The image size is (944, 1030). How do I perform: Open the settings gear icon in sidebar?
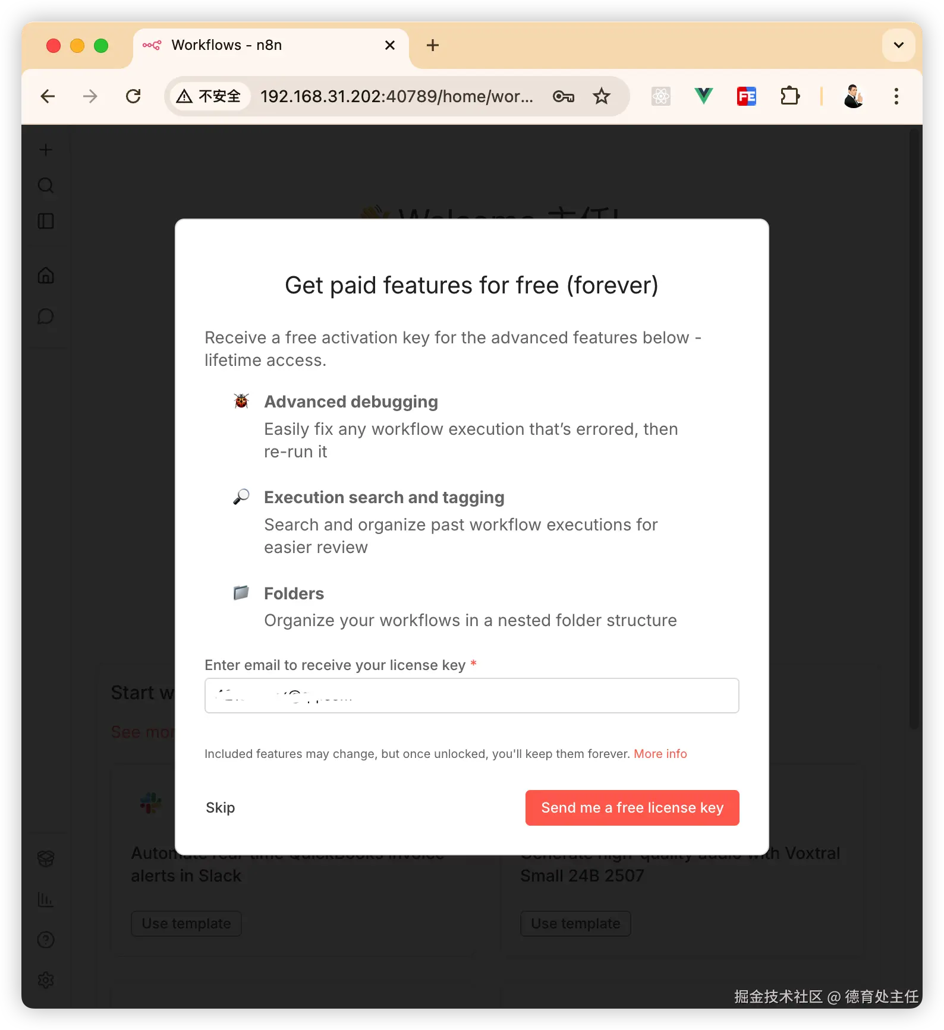click(46, 980)
